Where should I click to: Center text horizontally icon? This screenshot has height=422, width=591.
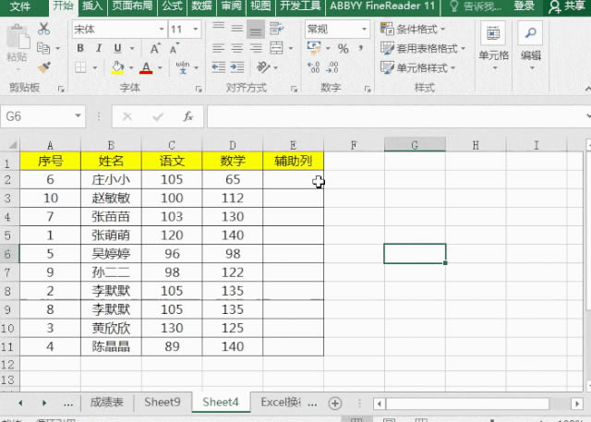point(237,48)
